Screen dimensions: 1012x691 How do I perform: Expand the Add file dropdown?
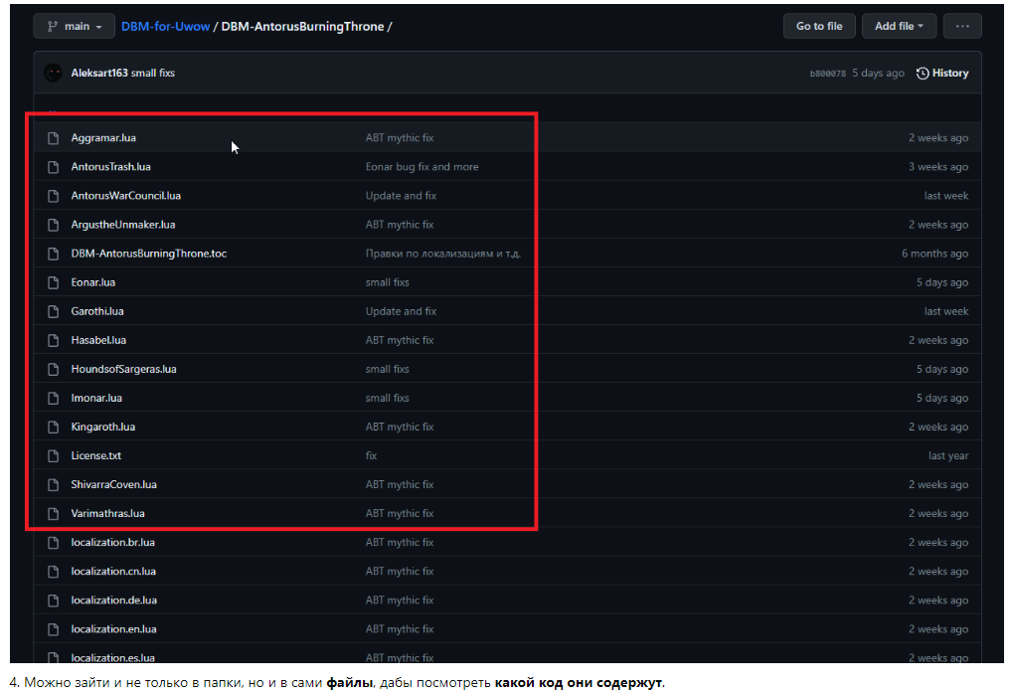click(899, 26)
